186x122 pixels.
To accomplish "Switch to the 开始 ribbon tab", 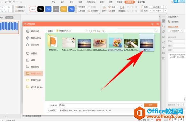I will click(x=54, y=2).
